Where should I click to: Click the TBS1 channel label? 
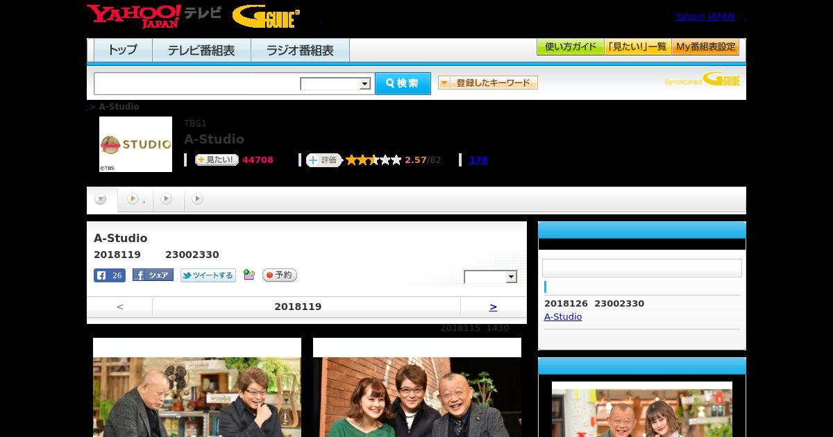(x=195, y=123)
